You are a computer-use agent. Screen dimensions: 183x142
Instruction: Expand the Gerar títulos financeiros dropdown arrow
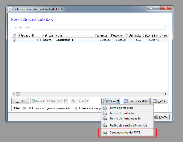click(66, 101)
